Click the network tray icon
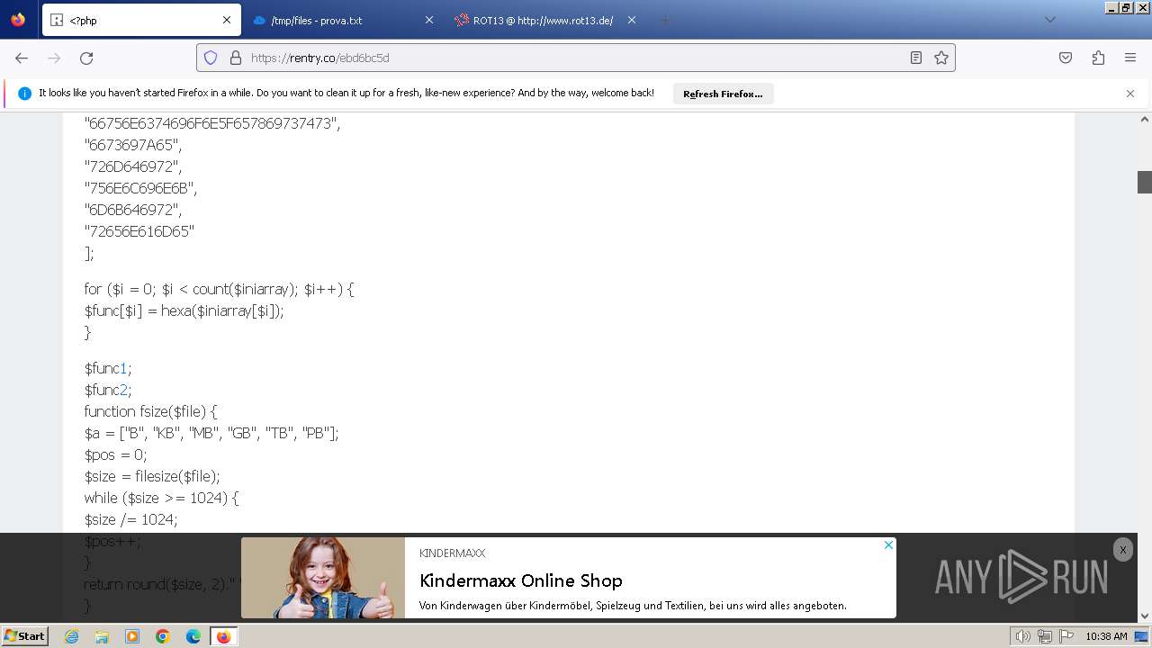Image resolution: width=1152 pixels, height=648 pixels. point(1045,636)
